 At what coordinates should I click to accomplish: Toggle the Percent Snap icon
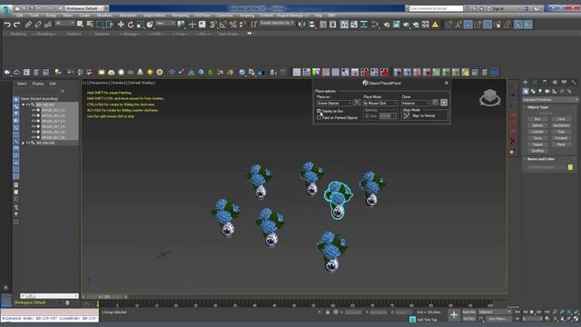tap(232, 25)
